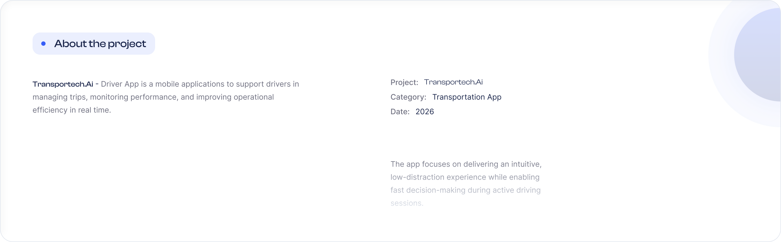Click the word 'project' in heading
Screen dimensions: 781x242
pyautogui.click(x=127, y=44)
